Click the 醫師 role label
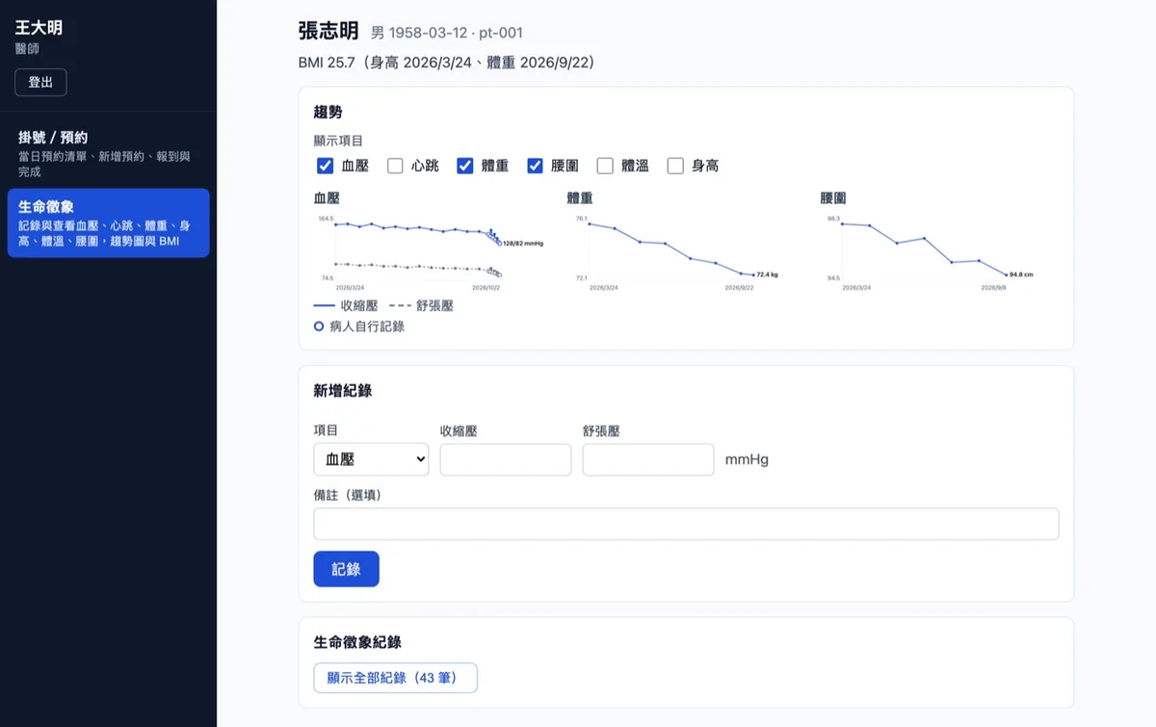Screen dimensions: 1156x727 (x=27, y=49)
